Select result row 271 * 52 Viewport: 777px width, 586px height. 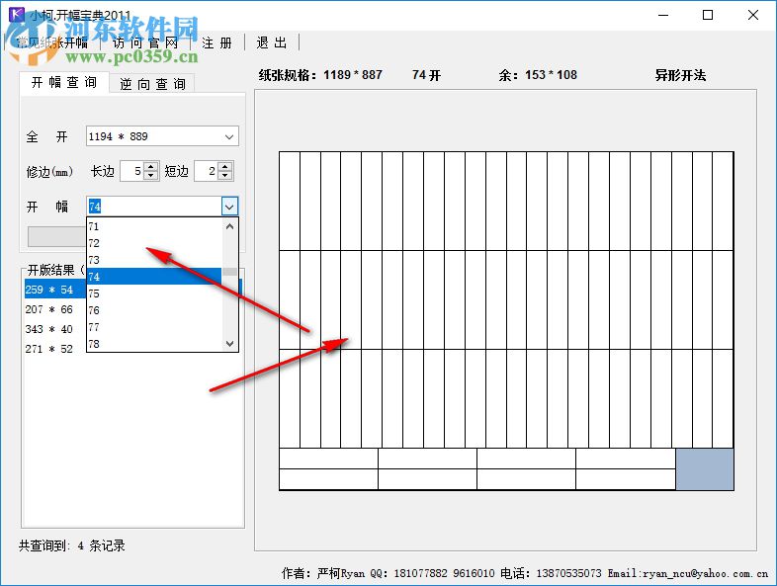[55, 349]
